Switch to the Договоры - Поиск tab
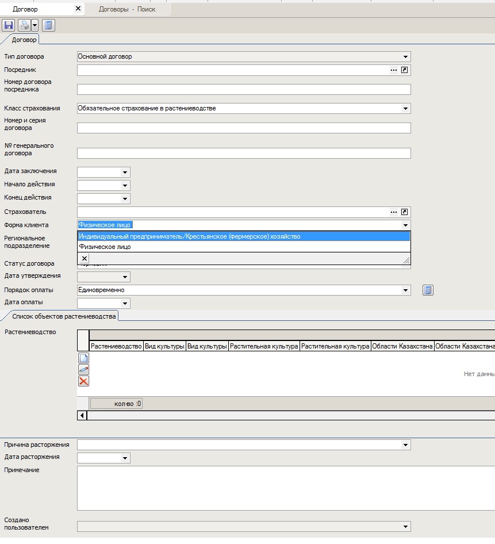This screenshot has height=544, width=495. (x=127, y=10)
